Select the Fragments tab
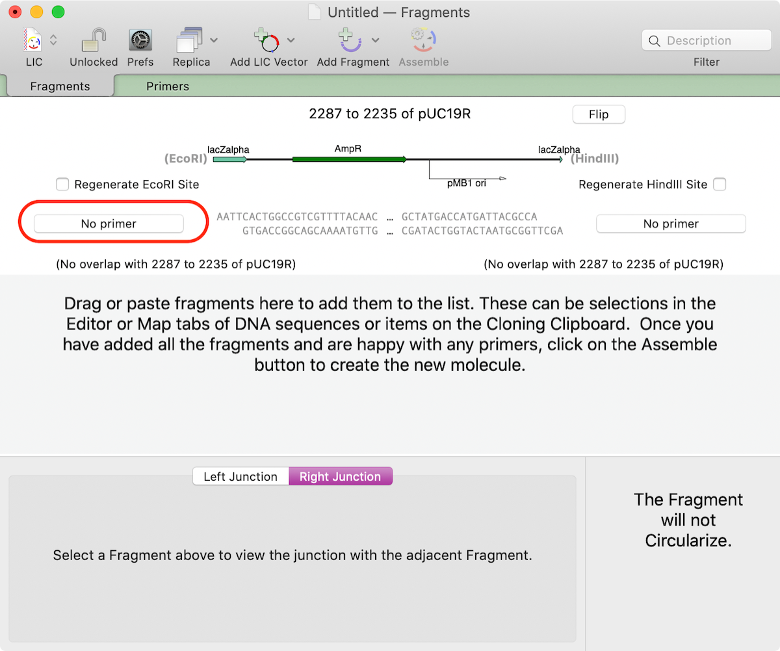This screenshot has height=651, width=780. pos(60,86)
